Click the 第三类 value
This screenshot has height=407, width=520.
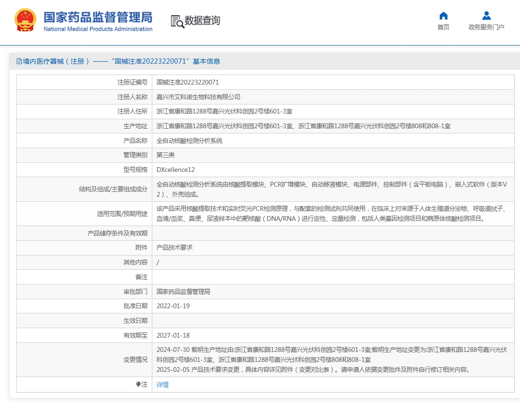166,155
